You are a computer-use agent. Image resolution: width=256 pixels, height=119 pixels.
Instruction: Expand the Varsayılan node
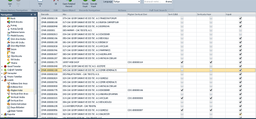point(2,73)
